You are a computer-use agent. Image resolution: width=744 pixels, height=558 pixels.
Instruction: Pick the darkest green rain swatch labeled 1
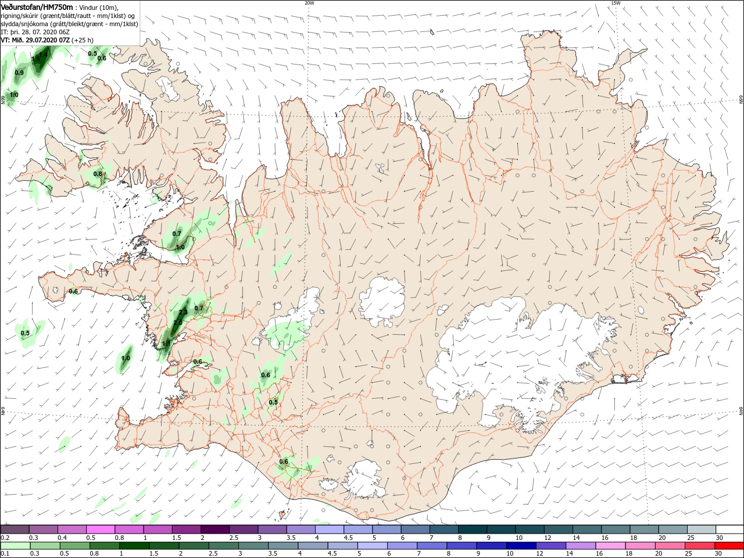coord(134,546)
